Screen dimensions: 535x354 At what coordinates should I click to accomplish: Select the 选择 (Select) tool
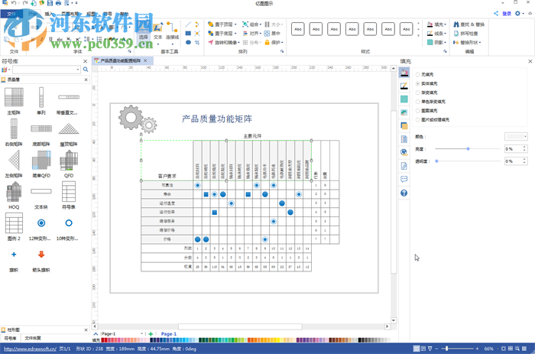(x=143, y=31)
